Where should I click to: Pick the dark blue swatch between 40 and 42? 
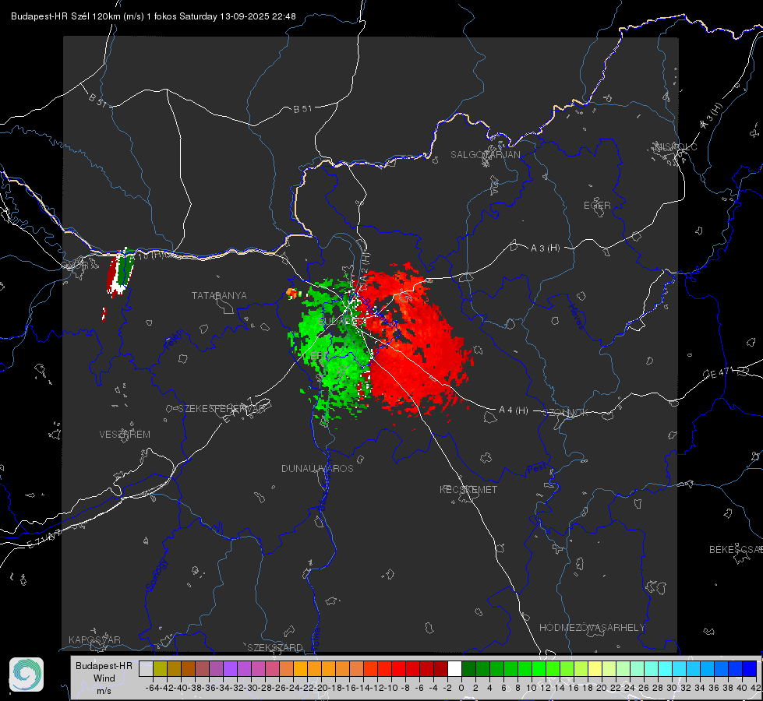(x=750, y=668)
